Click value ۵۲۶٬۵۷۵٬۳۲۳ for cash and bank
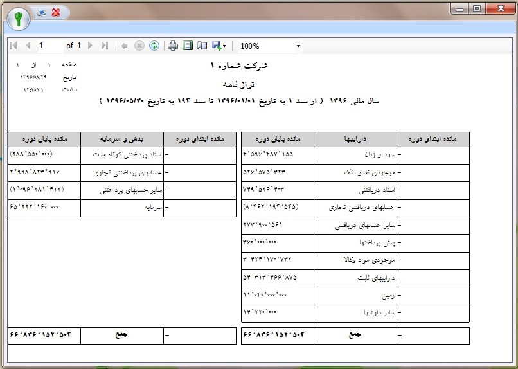Screen dimensions: 518x369 pos(264,172)
